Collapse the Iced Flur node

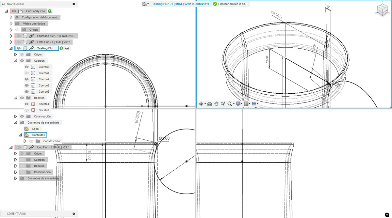coord(11,147)
